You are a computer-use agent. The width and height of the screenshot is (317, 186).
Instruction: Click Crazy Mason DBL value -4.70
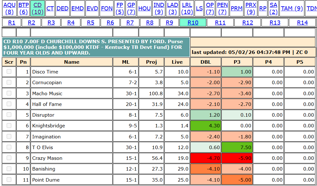[x=206, y=158]
